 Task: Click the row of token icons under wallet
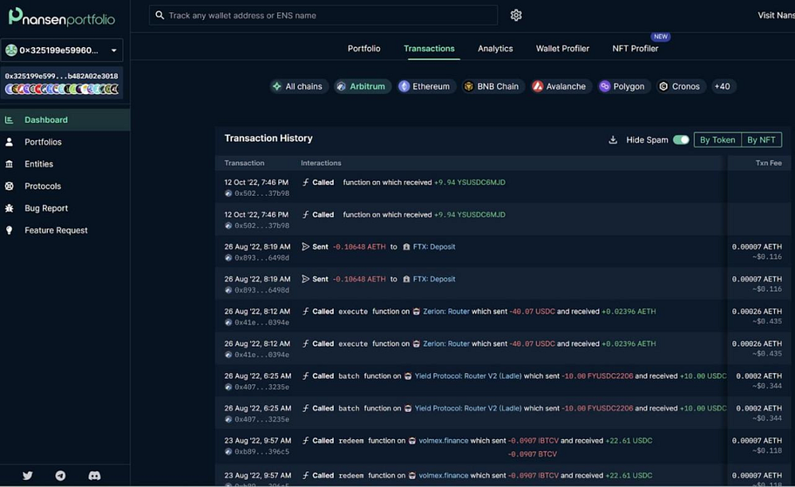point(62,89)
